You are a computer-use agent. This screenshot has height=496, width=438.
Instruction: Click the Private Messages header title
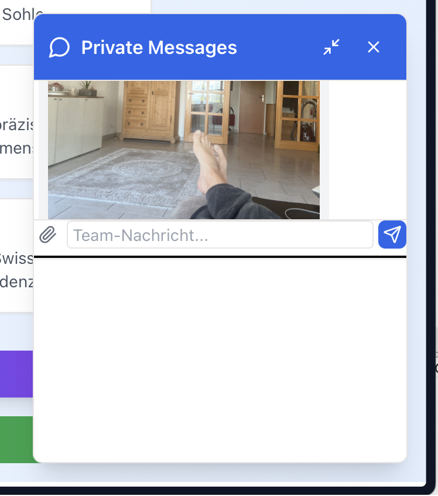click(159, 47)
